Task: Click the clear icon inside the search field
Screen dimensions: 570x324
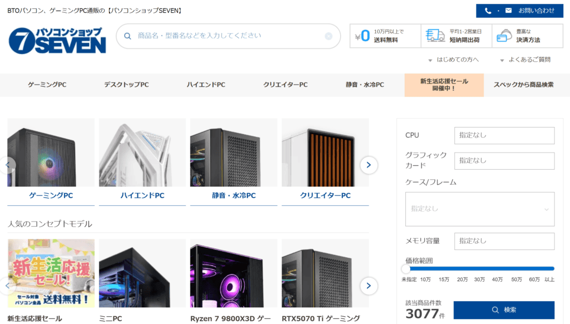Action: (x=328, y=36)
